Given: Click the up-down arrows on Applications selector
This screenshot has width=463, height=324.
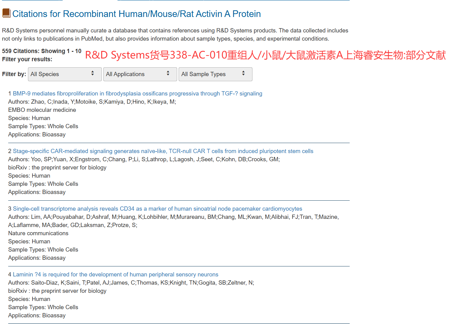Looking at the screenshot, I should click(168, 74).
